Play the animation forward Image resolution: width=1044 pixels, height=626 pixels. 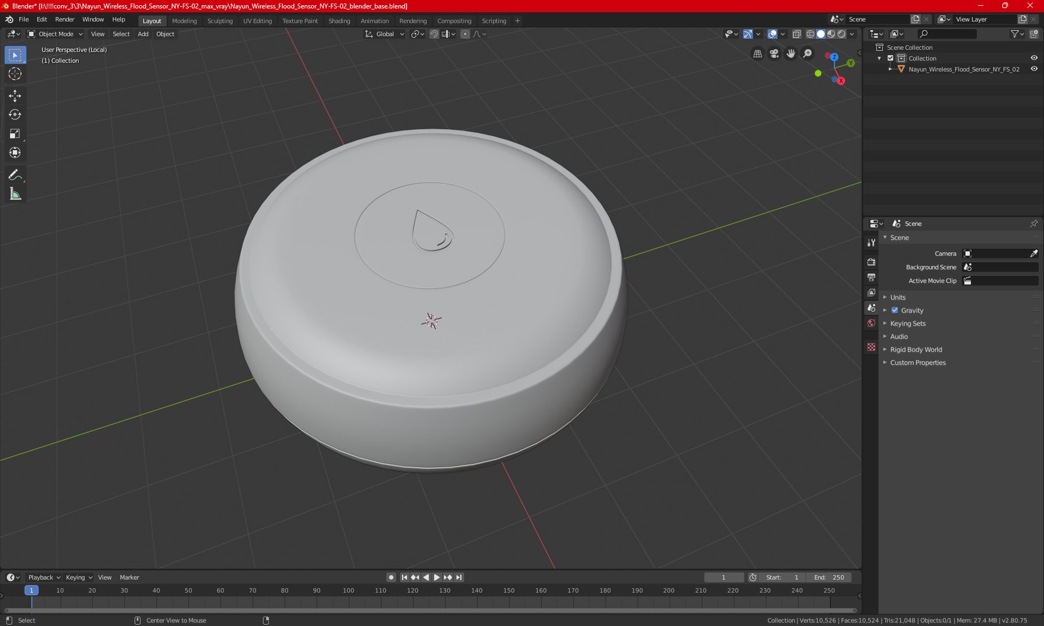click(x=437, y=577)
